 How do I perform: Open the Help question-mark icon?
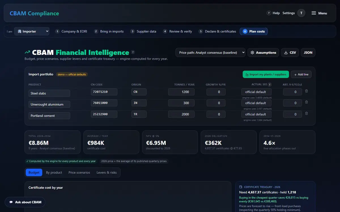click(269, 13)
